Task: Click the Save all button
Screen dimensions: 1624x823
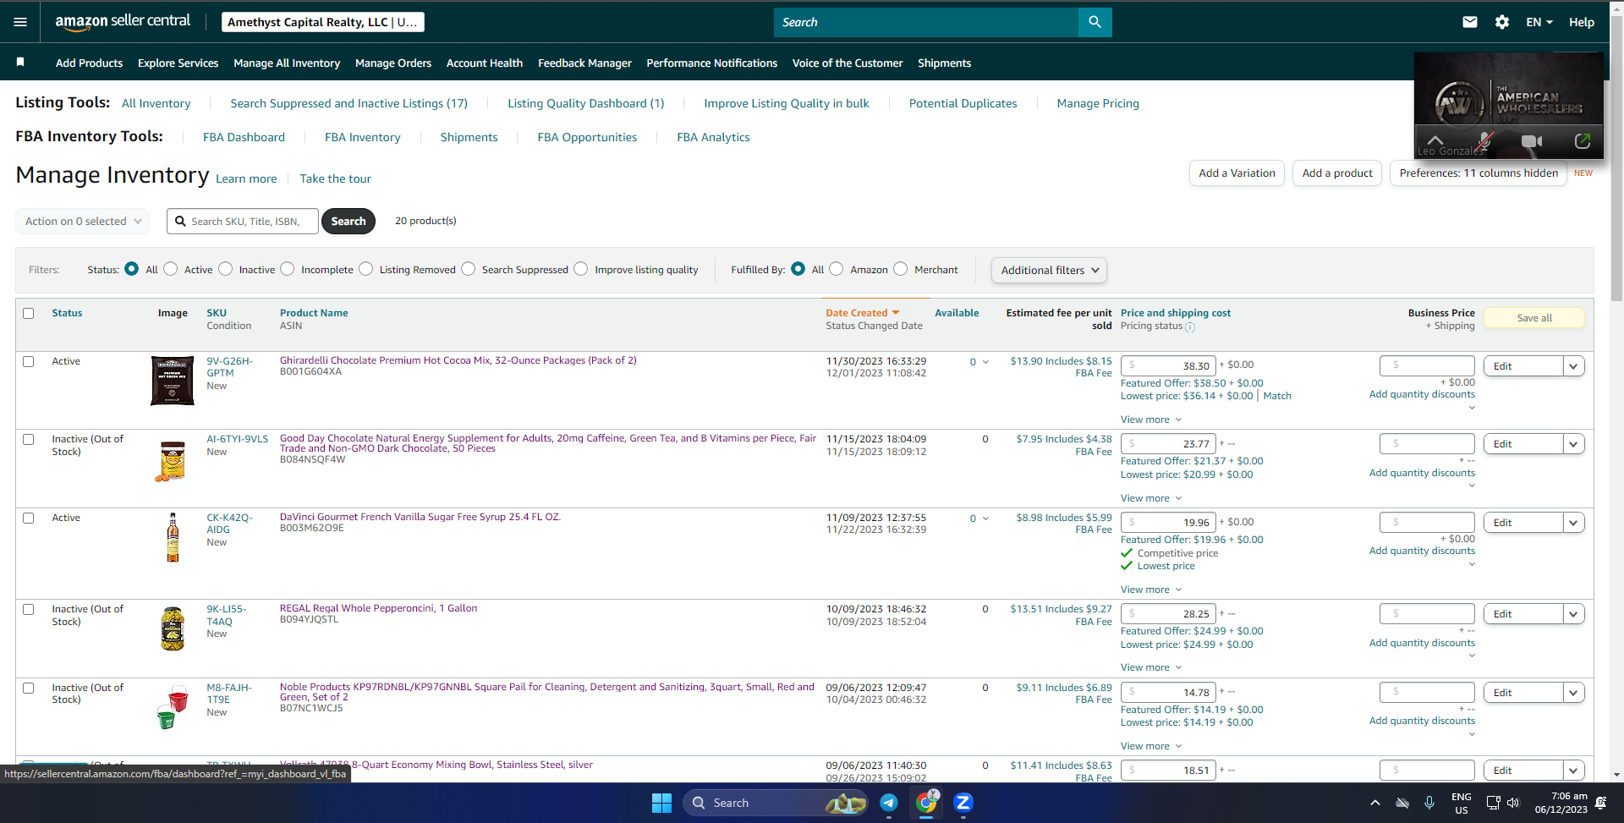Action: point(1534,318)
